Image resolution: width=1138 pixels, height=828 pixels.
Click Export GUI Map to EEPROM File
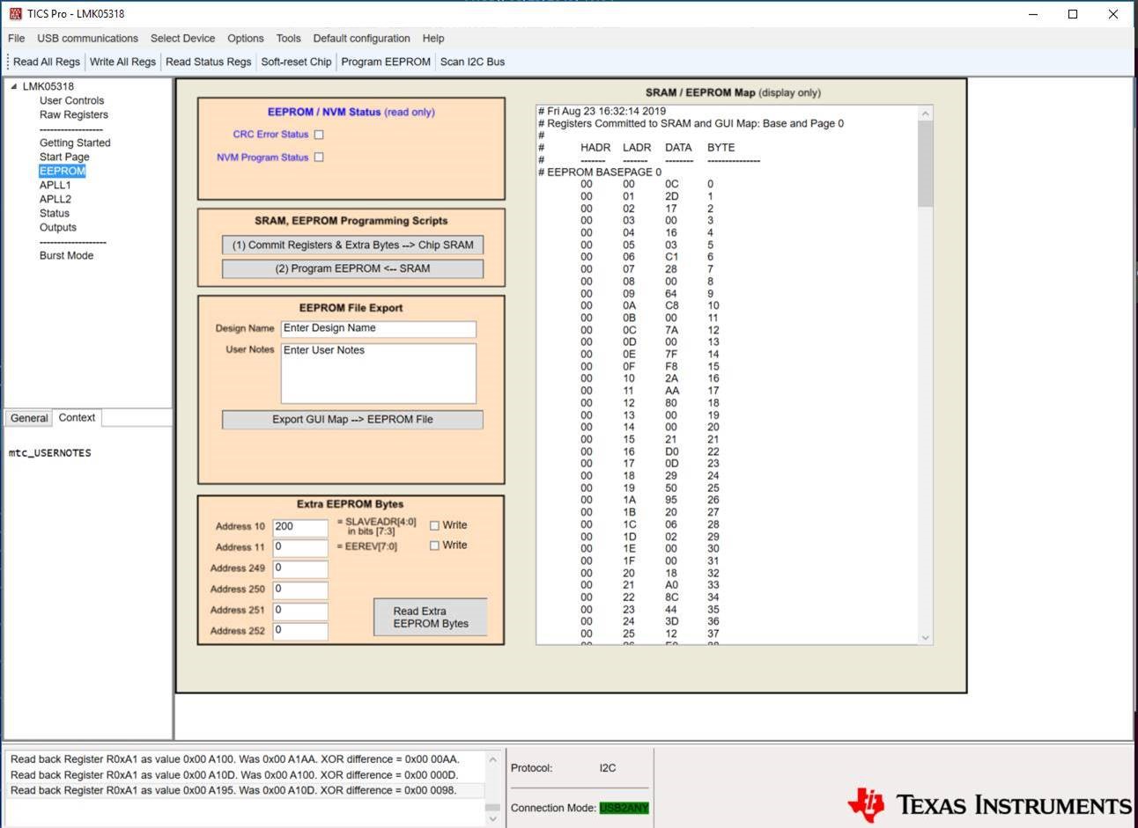coord(352,420)
